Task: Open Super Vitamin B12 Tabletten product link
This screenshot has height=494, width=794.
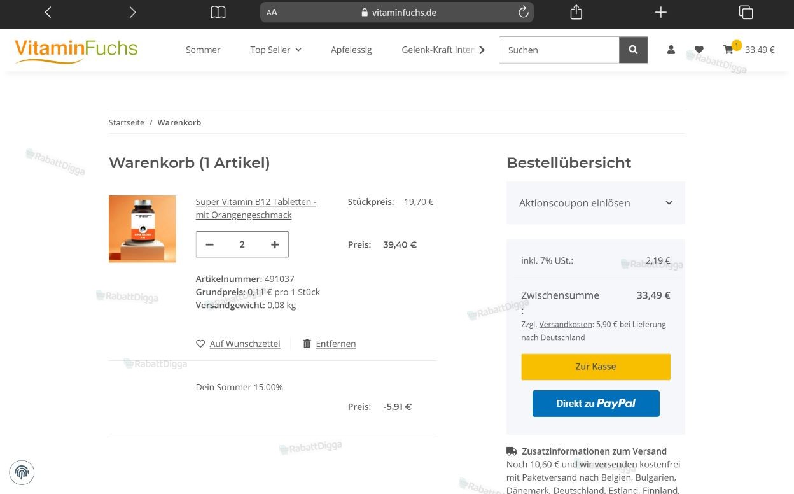Action: tap(256, 208)
